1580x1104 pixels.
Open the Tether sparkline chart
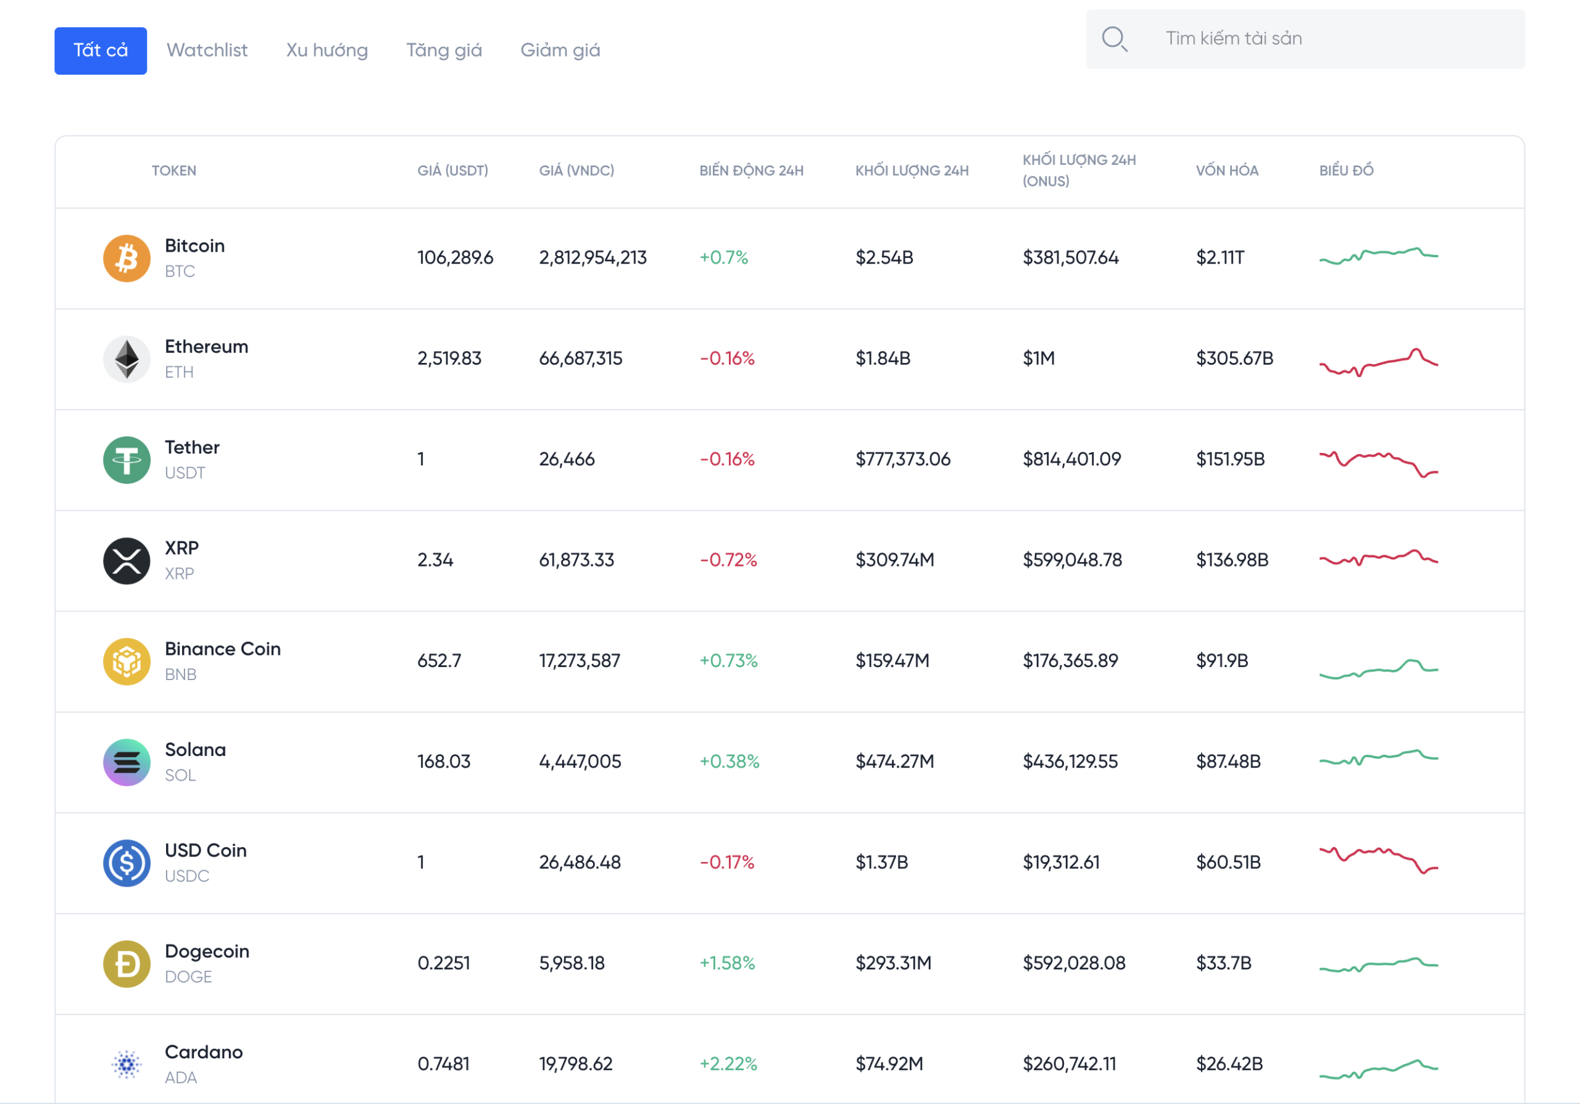(x=1378, y=463)
